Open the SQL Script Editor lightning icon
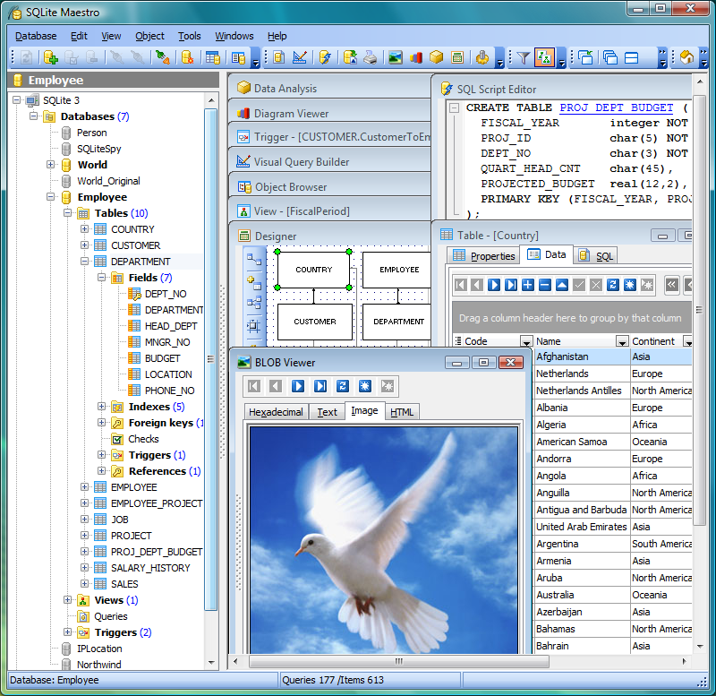716x696 pixels. click(x=325, y=57)
